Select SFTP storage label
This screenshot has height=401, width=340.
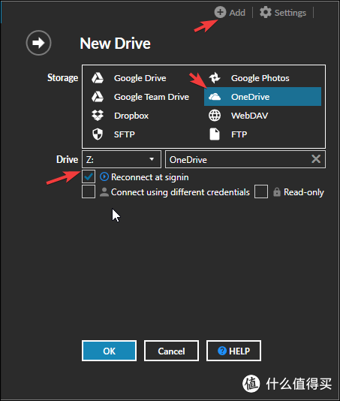(125, 134)
